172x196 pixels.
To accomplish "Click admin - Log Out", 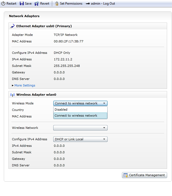I will pos(103,4).
